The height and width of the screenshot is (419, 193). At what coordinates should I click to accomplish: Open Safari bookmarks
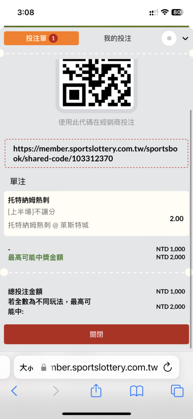[137, 391]
